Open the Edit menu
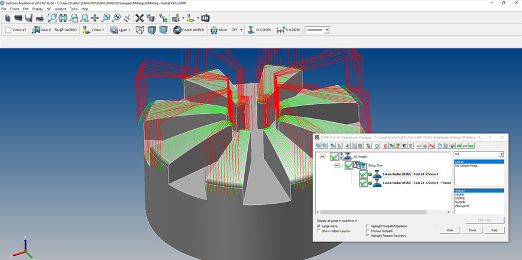 click(26, 9)
